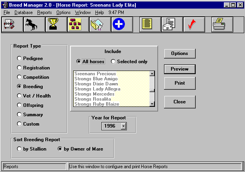The width and height of the screenshot is (245, 172).
Task: Click the rearing horse toolbar icon
Action: click(35, 25)
